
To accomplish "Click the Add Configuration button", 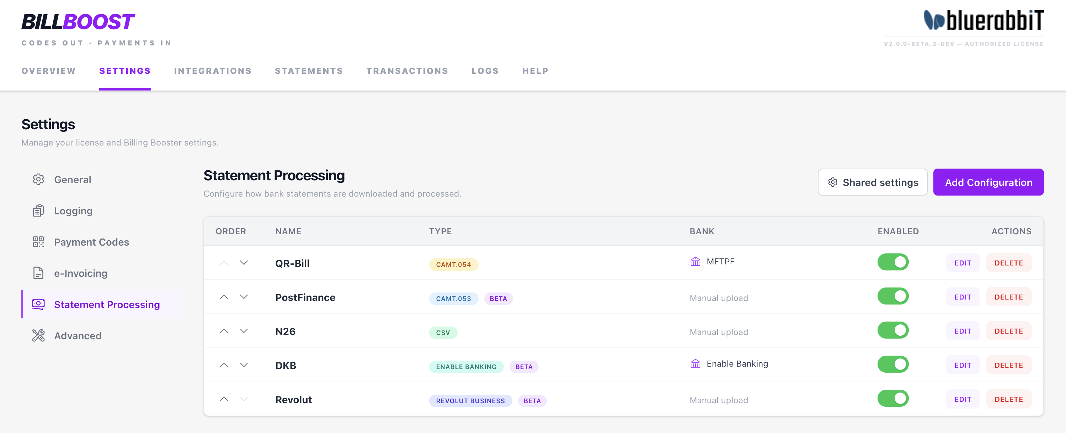I will point(988,182).
